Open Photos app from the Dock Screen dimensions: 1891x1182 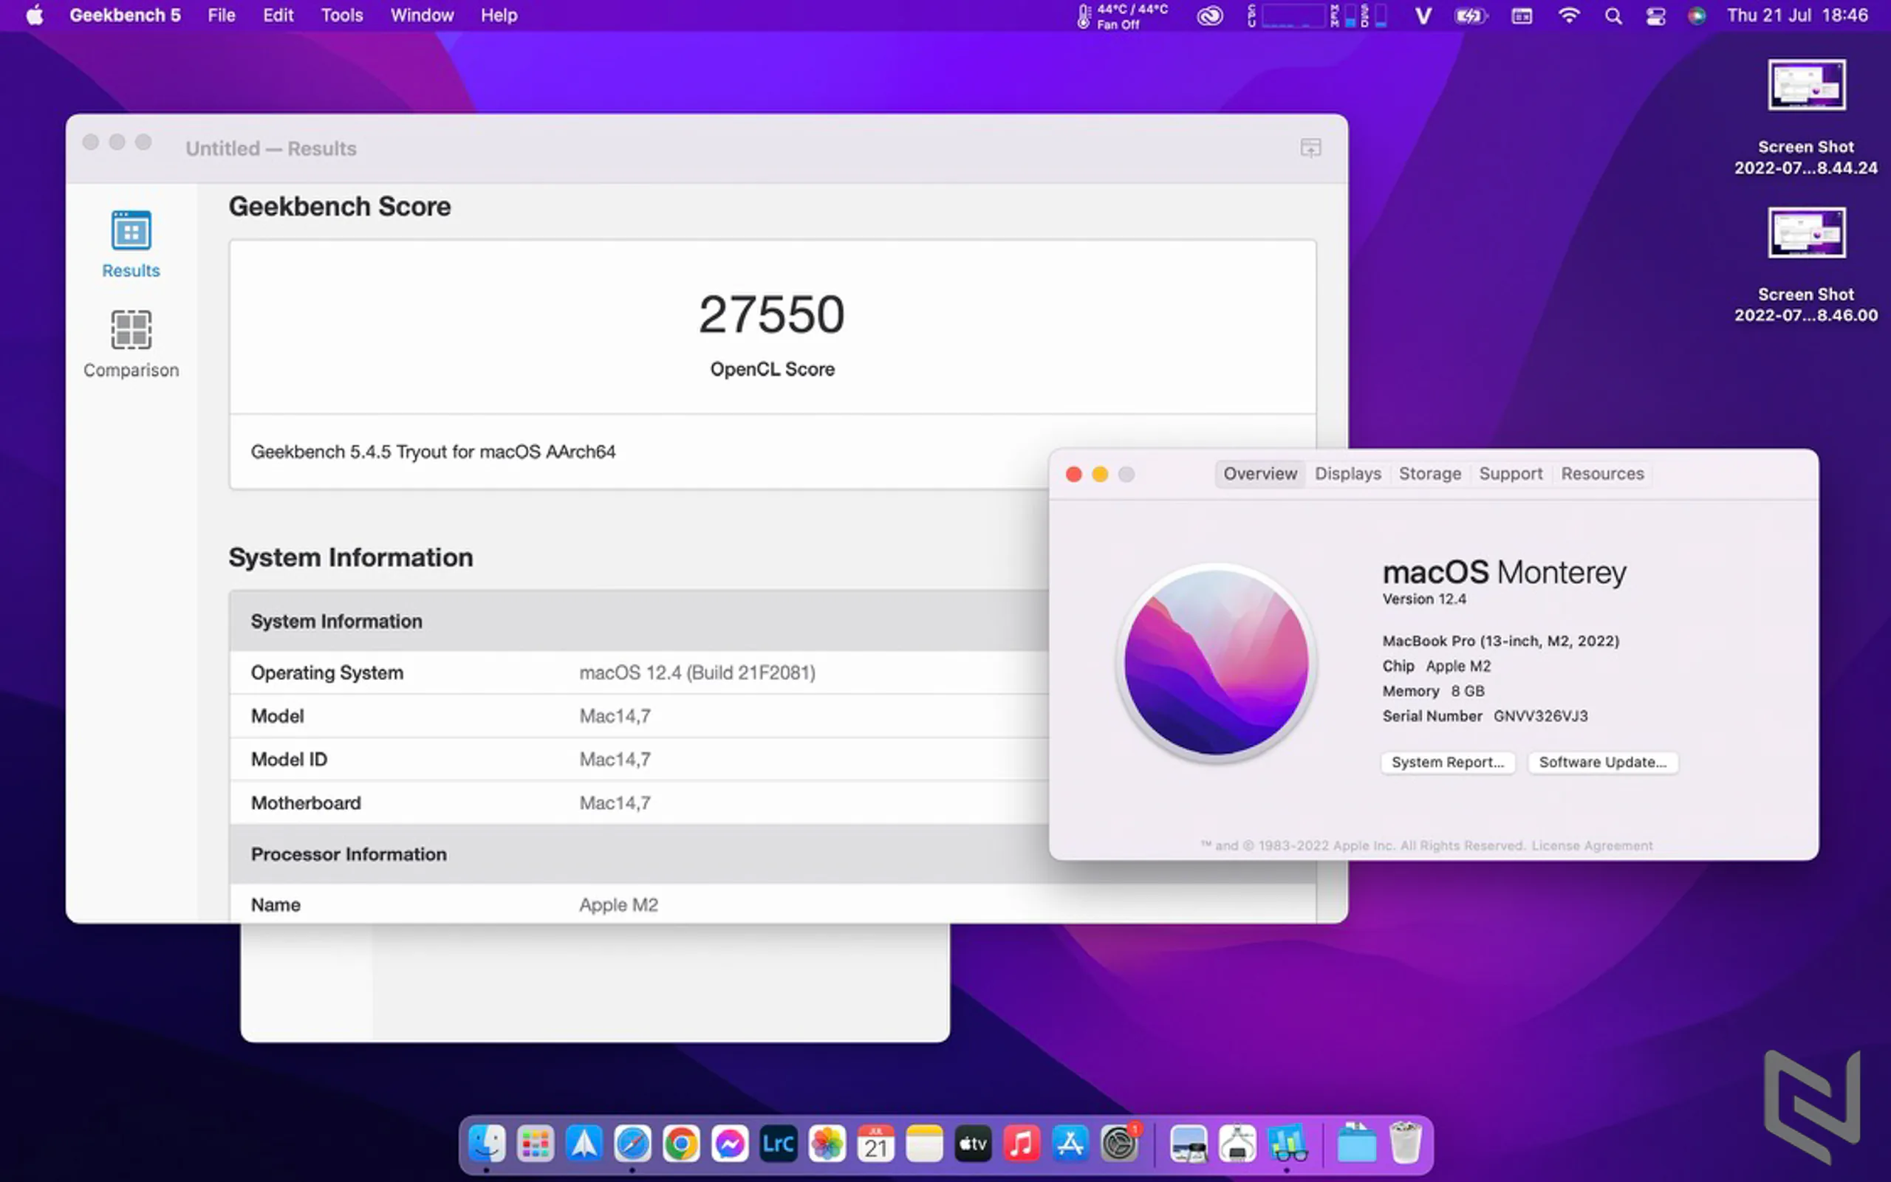pyautogui.click(x=827, y=1144)
